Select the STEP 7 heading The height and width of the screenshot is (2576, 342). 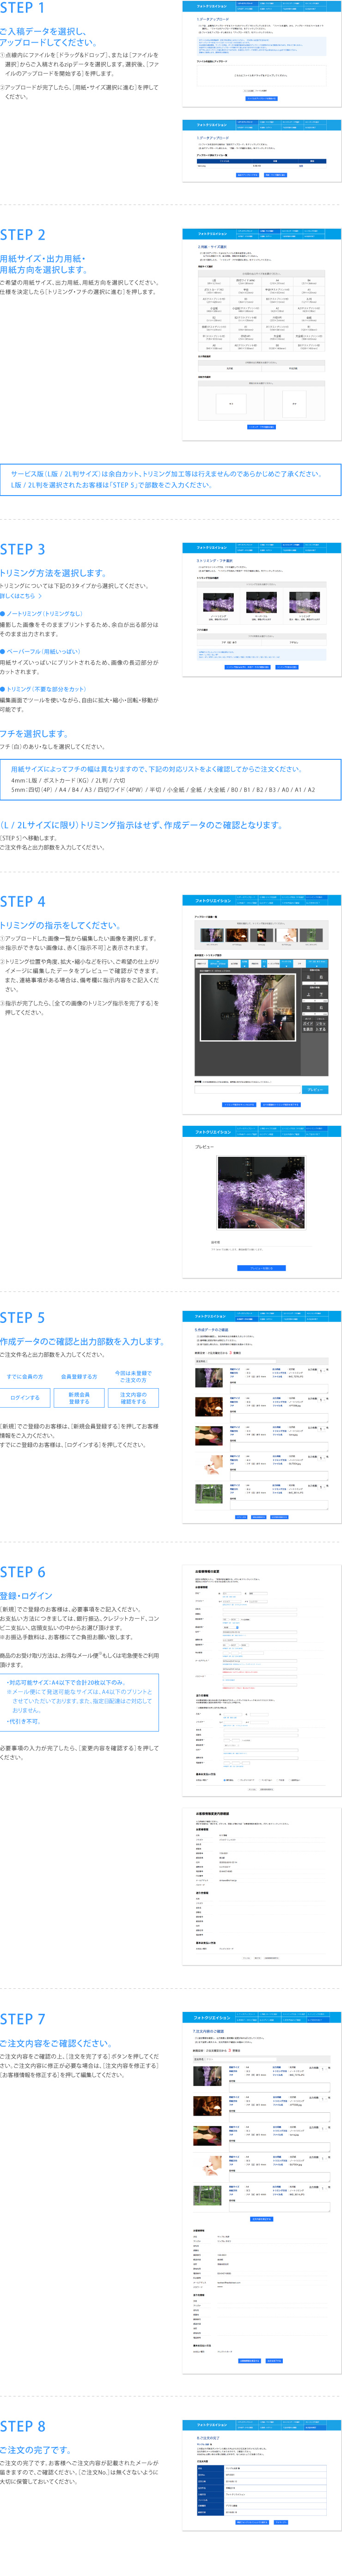pos(23,2018)
